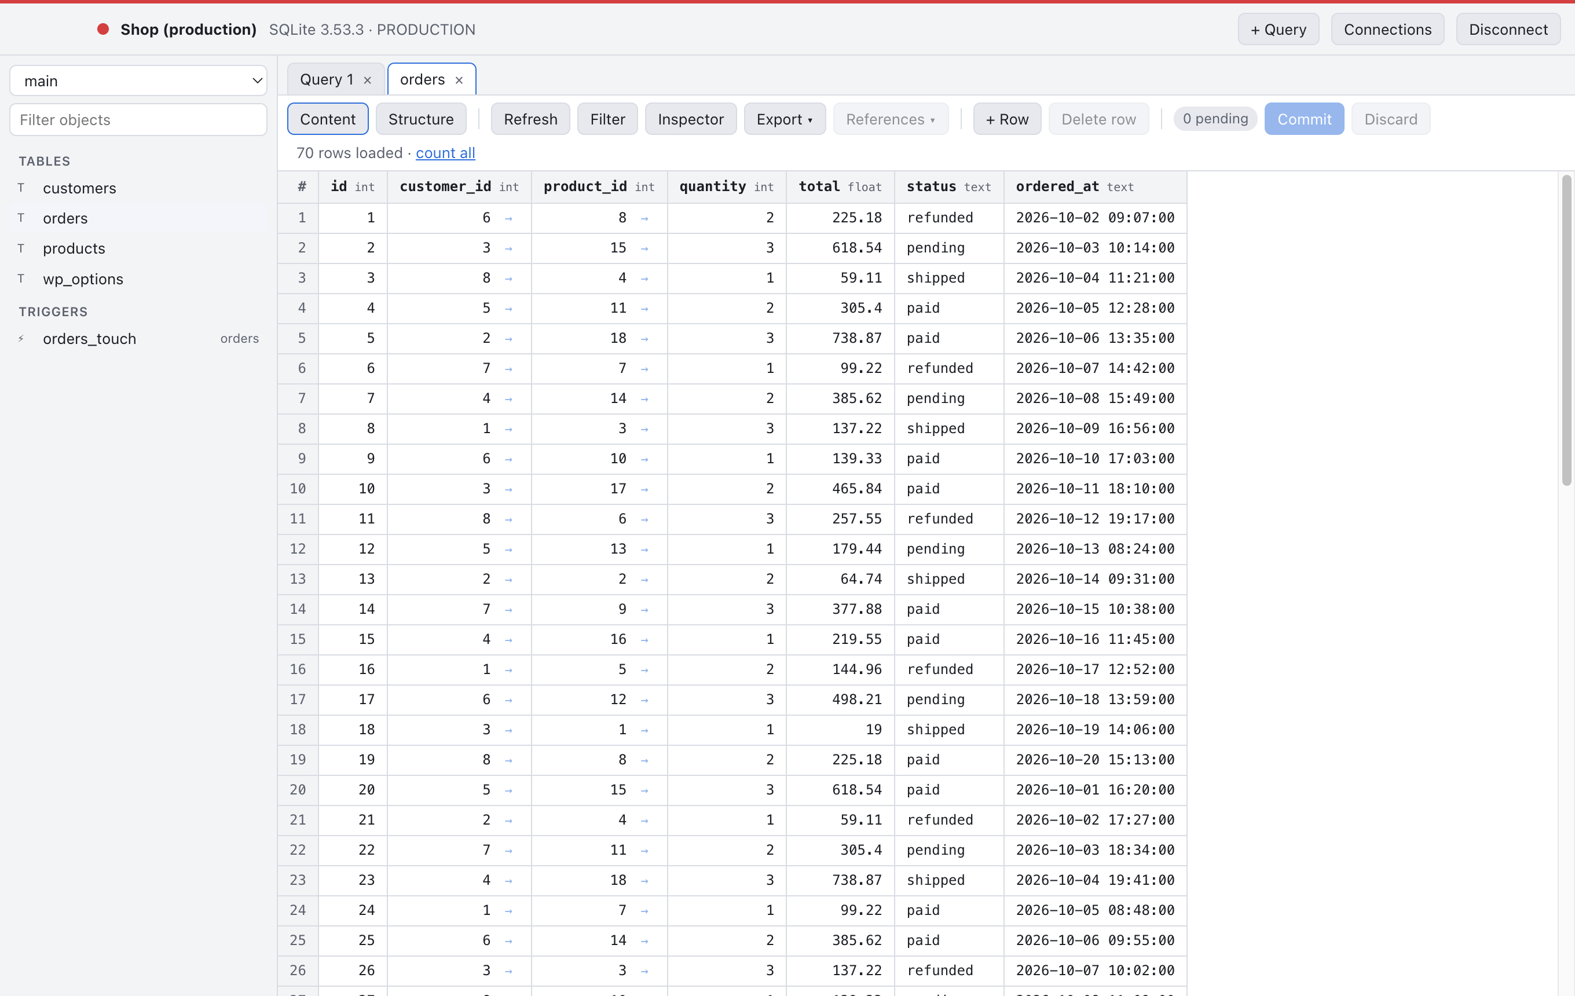Click the table icon beside wp_options
This screenshot has height=996, width=1575.
(21, 279)
